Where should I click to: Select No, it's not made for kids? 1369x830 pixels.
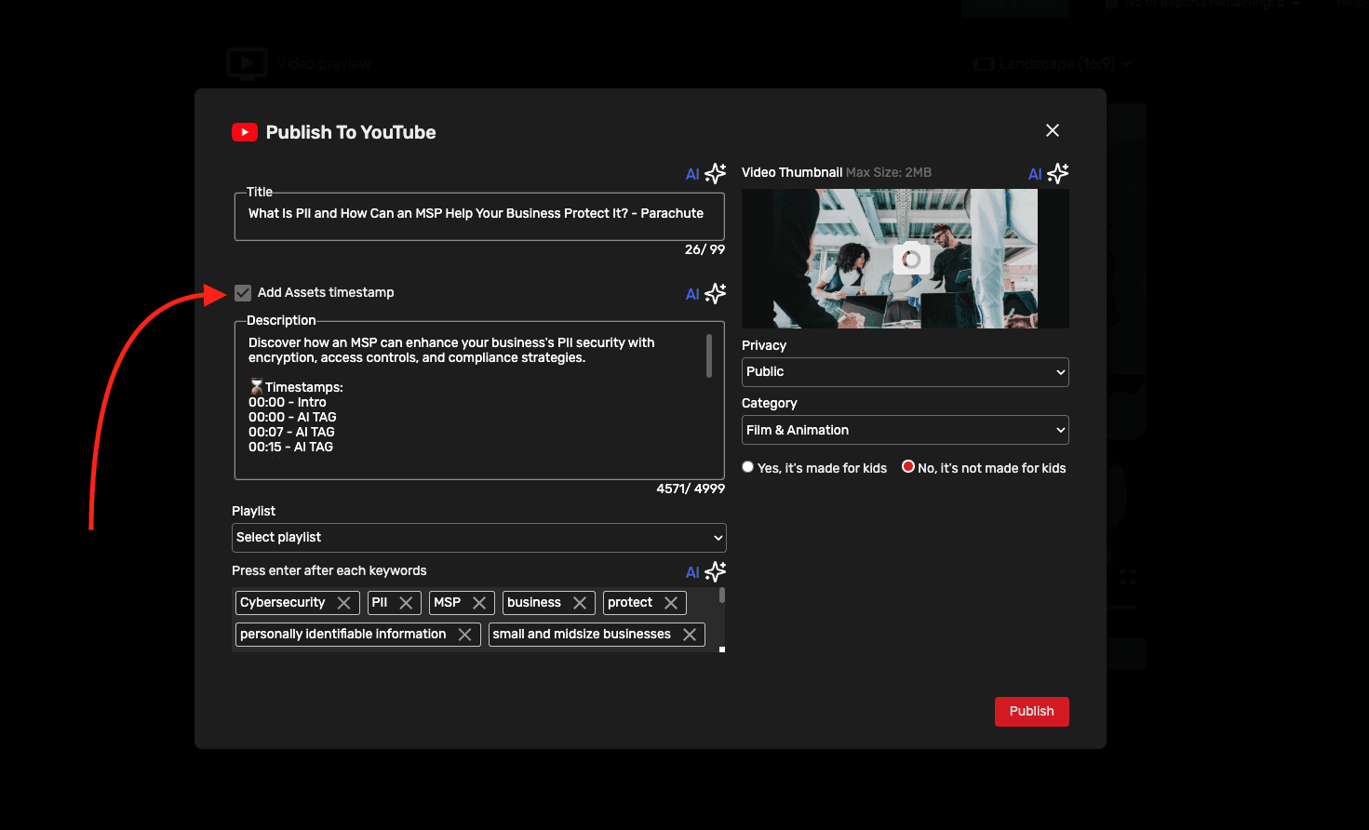(x=908, y=467)
